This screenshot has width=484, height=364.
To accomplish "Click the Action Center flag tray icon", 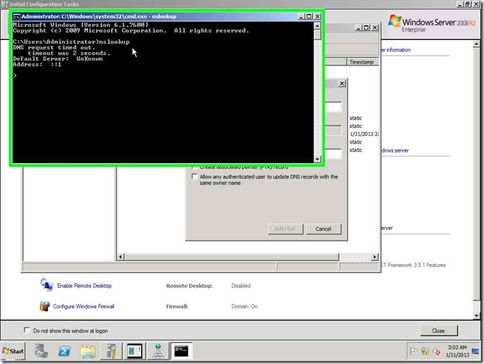I will (x=413, y=351).
